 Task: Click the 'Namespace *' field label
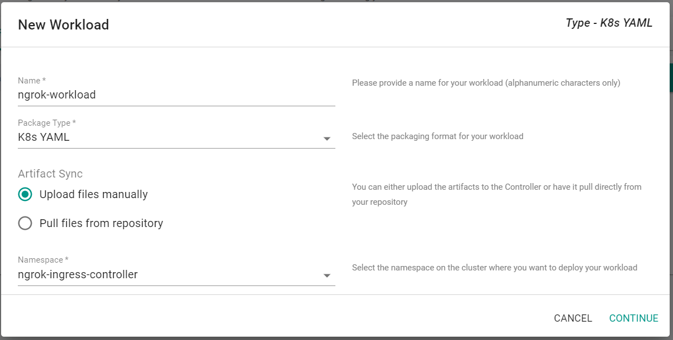tap(43, 260)
